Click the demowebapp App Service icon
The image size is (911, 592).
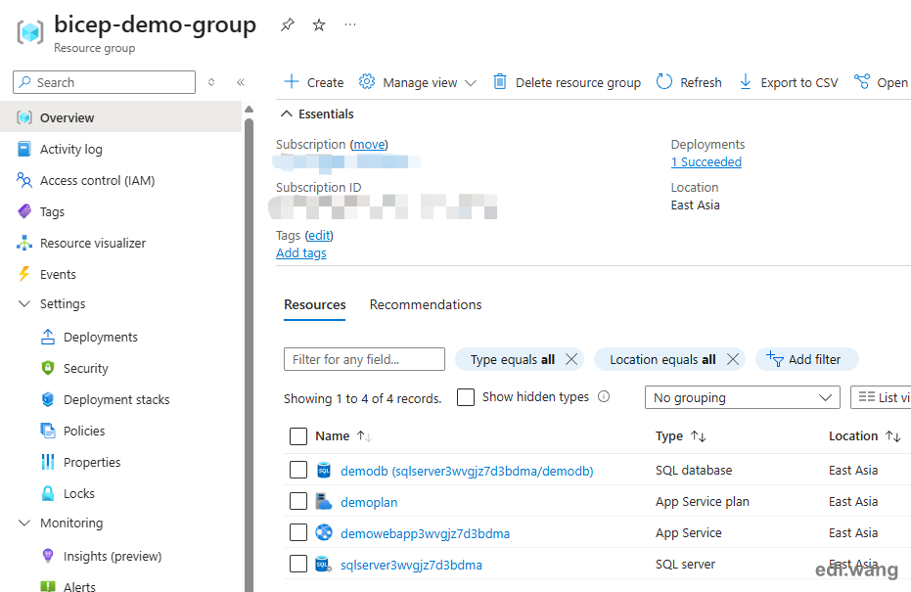[x=324, y=532]
